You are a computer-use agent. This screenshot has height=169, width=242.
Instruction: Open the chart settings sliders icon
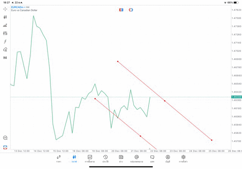click(x=5, y=33)
